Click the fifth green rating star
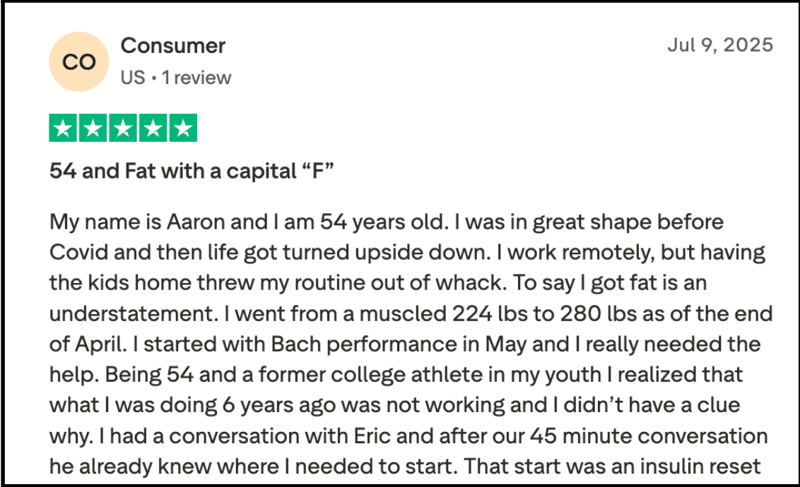Viewport: 800px width, 487px height. click(x=182, y=128)
